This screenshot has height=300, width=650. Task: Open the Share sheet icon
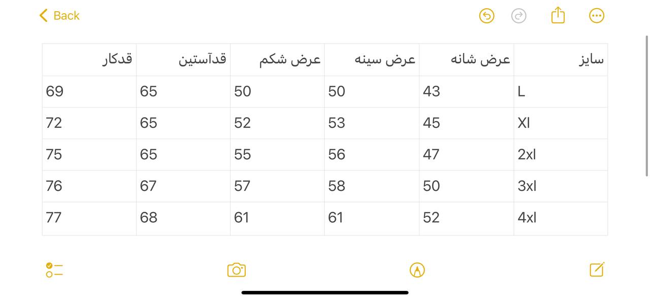point(558,15)
